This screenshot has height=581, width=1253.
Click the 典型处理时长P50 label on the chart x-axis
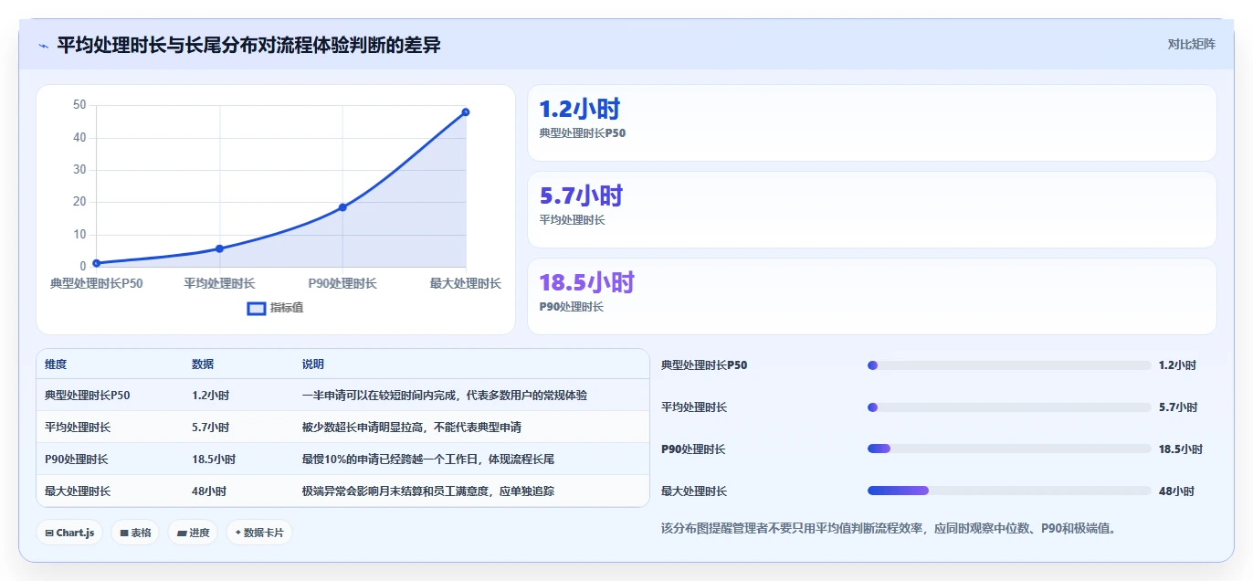click(x=96, y=283)
